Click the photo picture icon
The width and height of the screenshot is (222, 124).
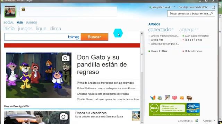[x=167, y=98]
